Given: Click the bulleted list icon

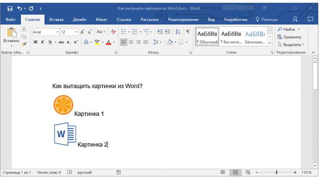Looking at the screenshot, I should [x=124, y=32].
